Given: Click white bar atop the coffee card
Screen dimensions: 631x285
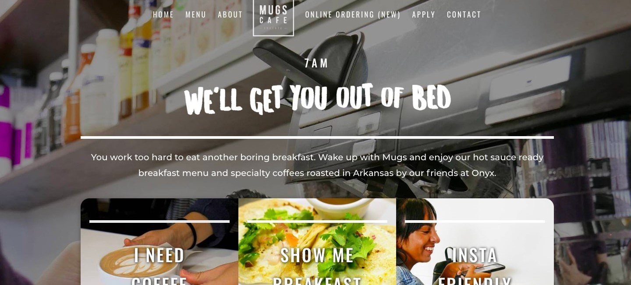Looking at the screenshot, I should [160, 222].
